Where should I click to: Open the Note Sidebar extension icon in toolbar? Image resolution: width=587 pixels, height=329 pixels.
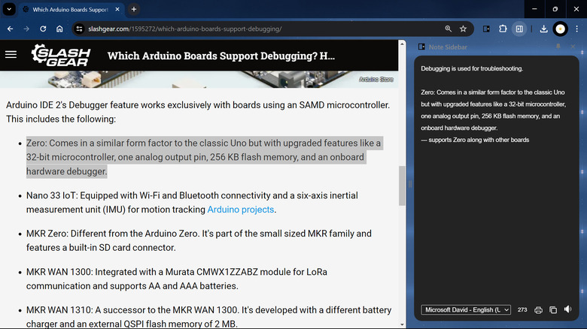(x=487, y=29)
